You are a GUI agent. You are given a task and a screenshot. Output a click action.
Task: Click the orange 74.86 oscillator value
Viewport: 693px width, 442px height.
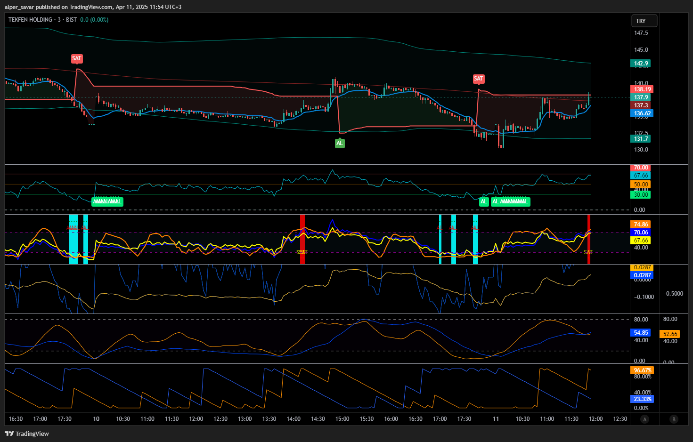pos(641,225)
